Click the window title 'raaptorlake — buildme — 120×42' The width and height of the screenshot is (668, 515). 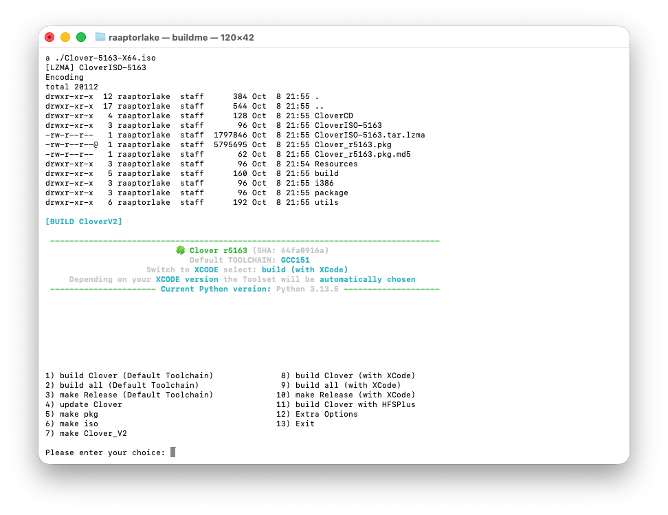tap(181, 38)
